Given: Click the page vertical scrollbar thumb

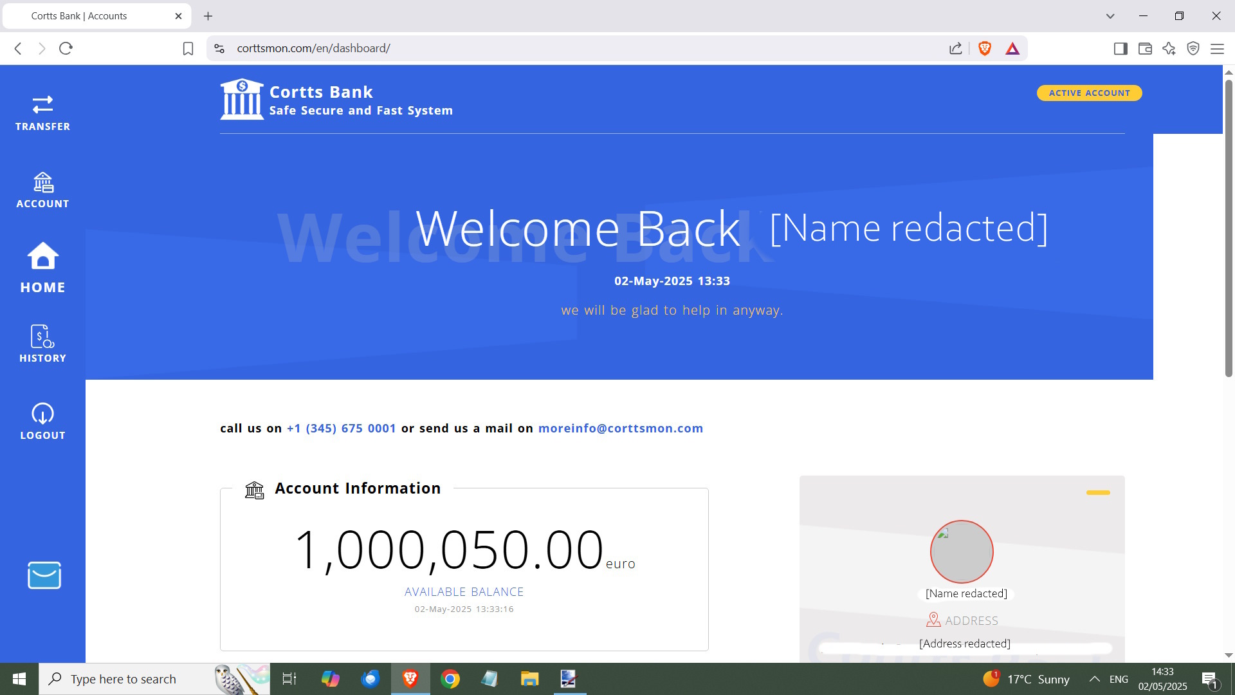Looking at the screenshot, I should tap(1228, 225).
